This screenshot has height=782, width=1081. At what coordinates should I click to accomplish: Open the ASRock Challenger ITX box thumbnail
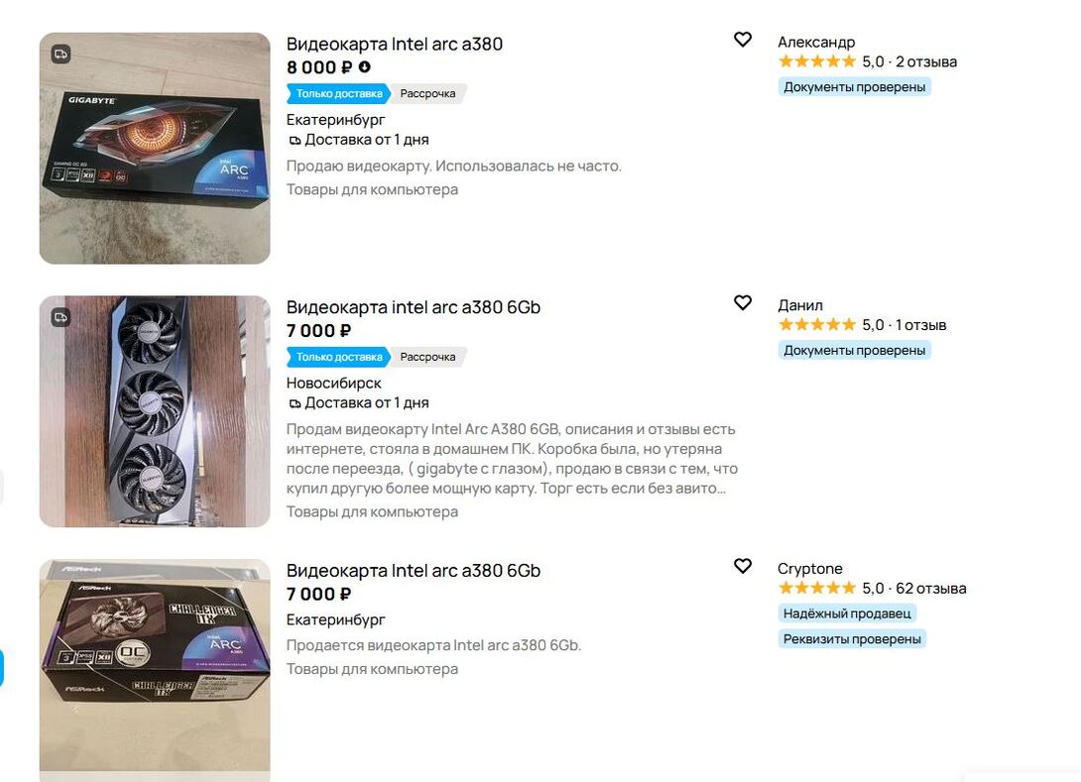[155, 664]
